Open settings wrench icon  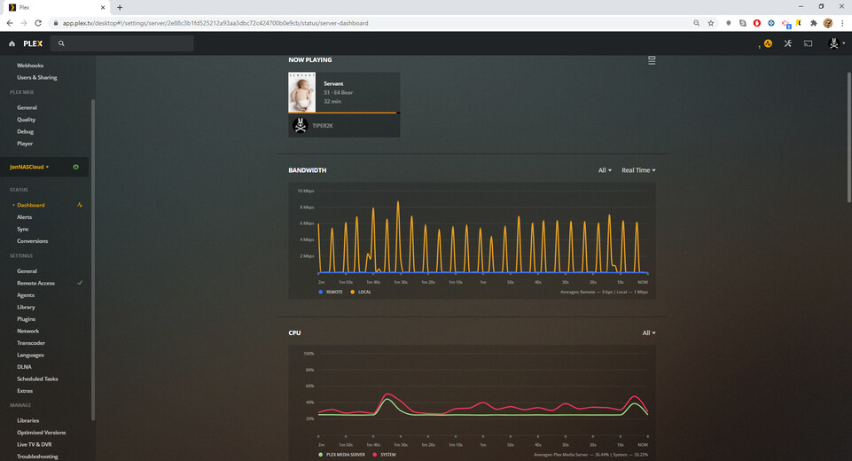tap(788, 43)
